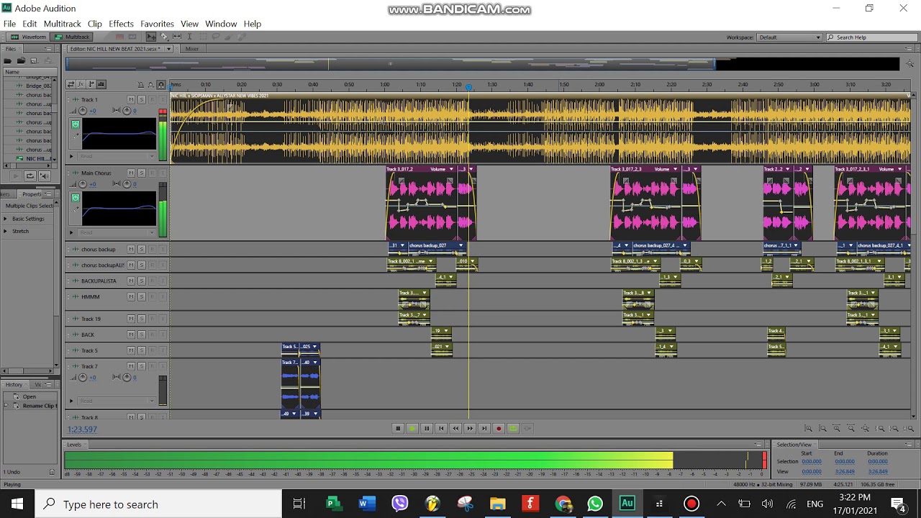Switch to the Mixer tab
The image size is (921, 518).
pos(192,49)
